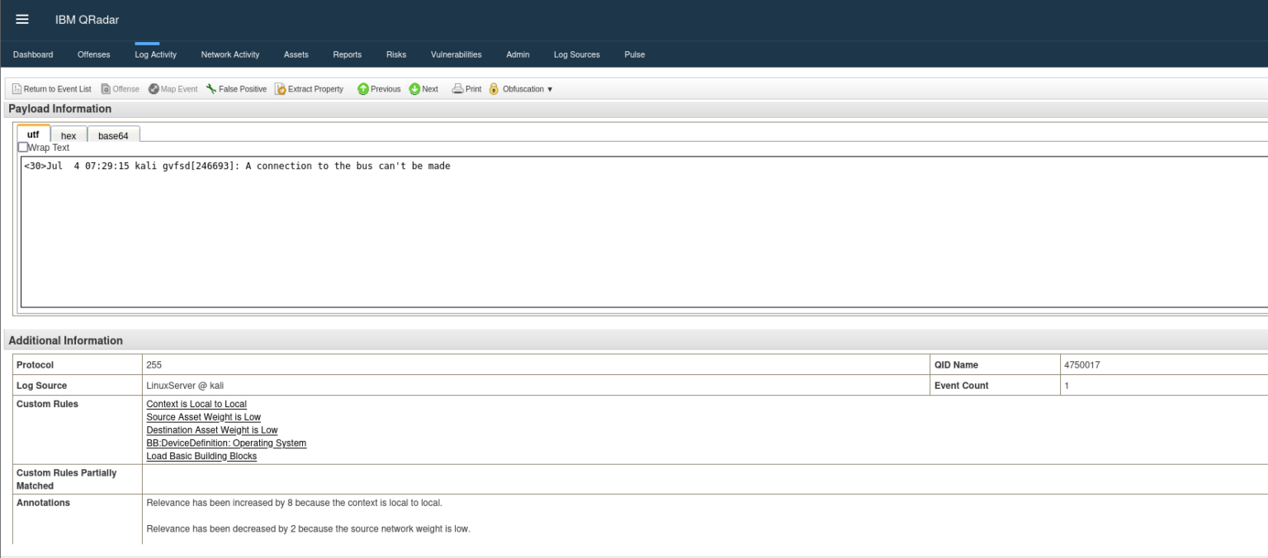Open the Offenses tab
The image size is (1268, 558).
tap(93, 54)
